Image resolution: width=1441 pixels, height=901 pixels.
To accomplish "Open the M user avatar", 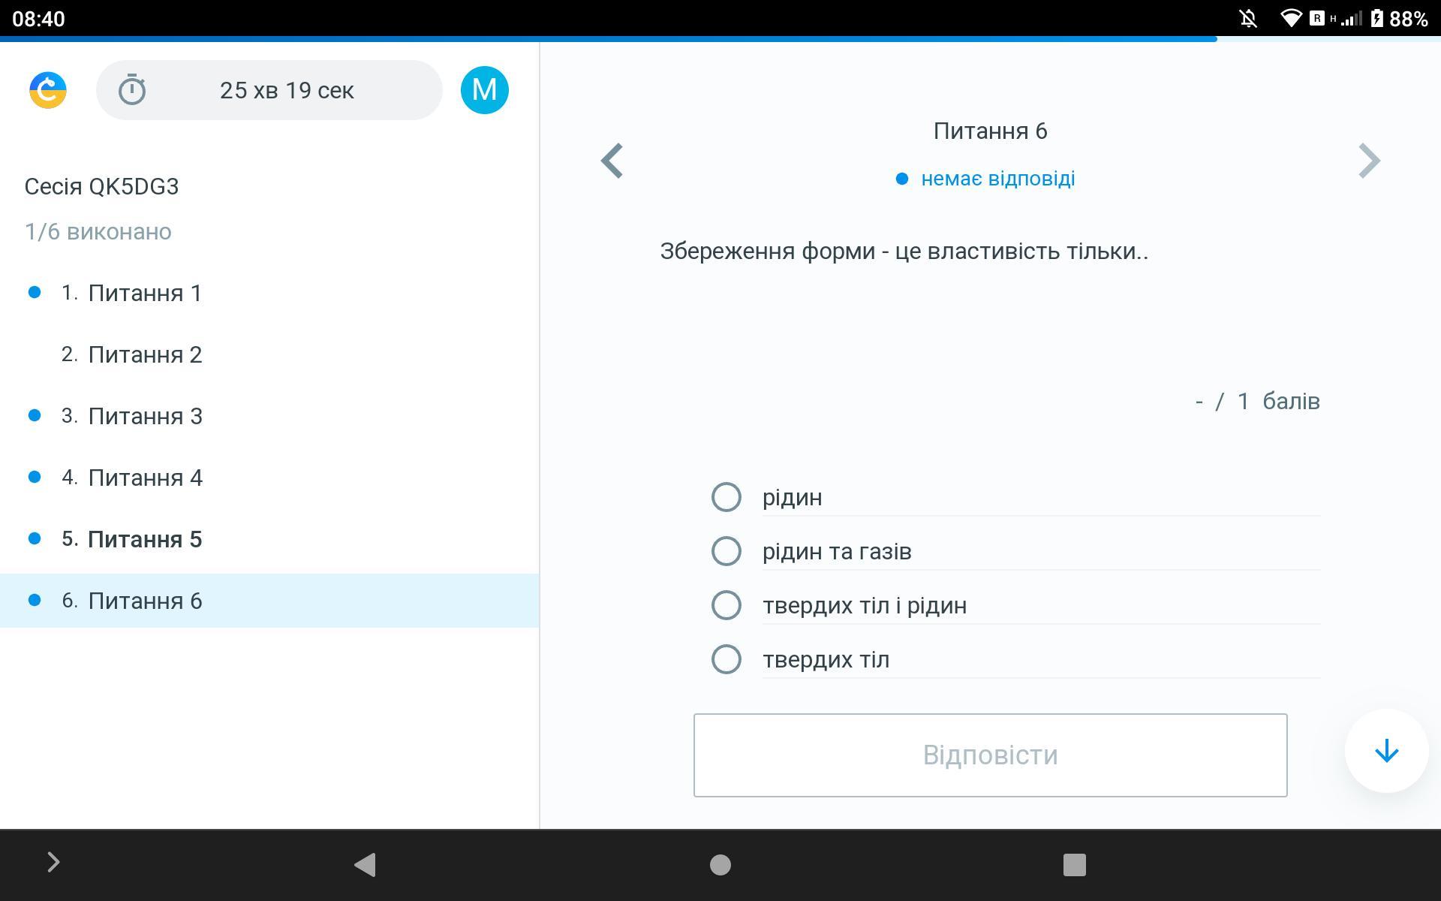I will 484,90.
